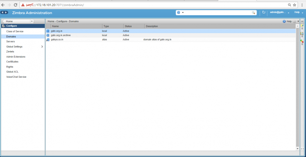Open Global ACL
This screenshot has width=306, height=157.
(x=12, y=72)
